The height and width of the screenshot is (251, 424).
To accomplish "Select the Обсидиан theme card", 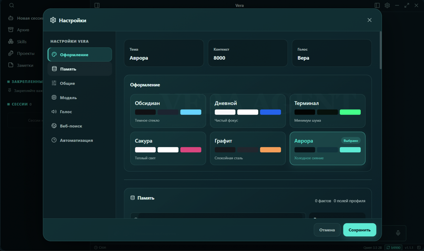I will pyautogui.click(x=168, y=111).
